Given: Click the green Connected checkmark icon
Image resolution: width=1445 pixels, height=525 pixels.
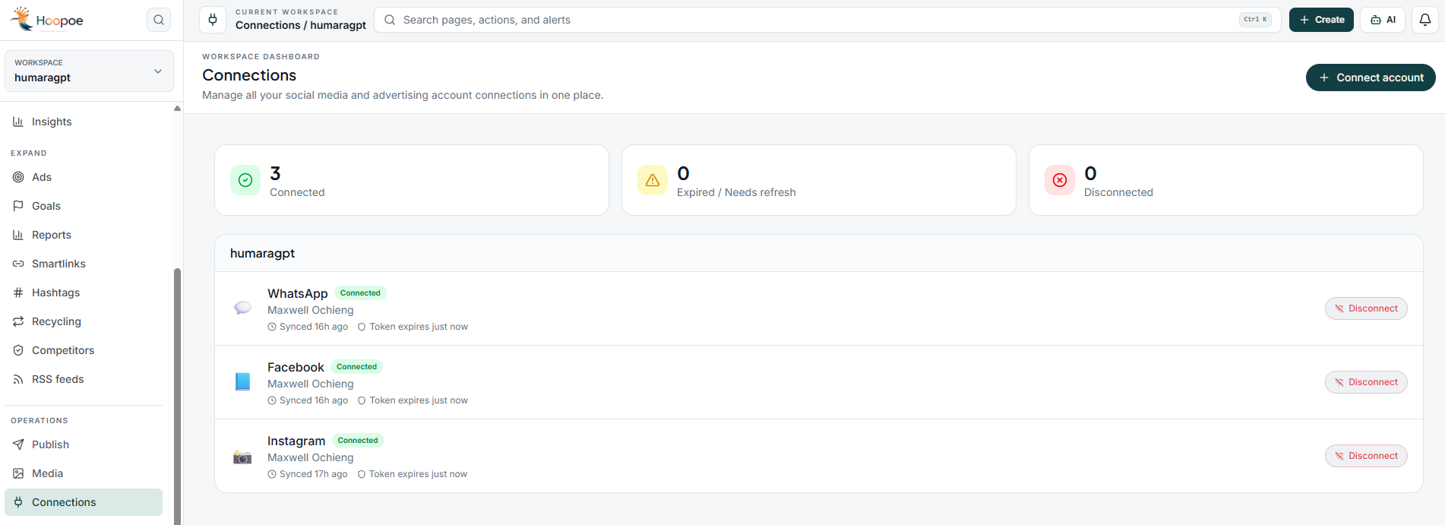Looking at the screenshot, I should point(245,180).
